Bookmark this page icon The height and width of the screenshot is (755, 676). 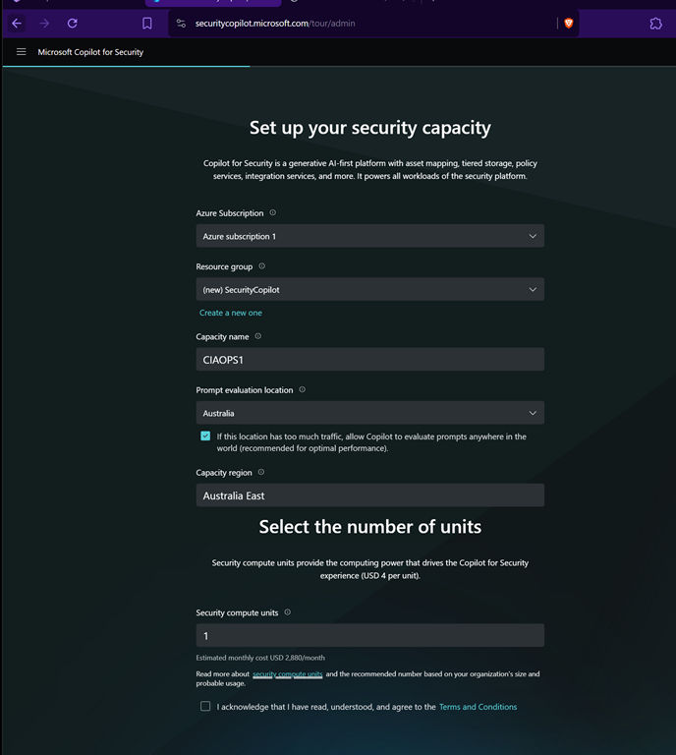click(x=147, y=23)
